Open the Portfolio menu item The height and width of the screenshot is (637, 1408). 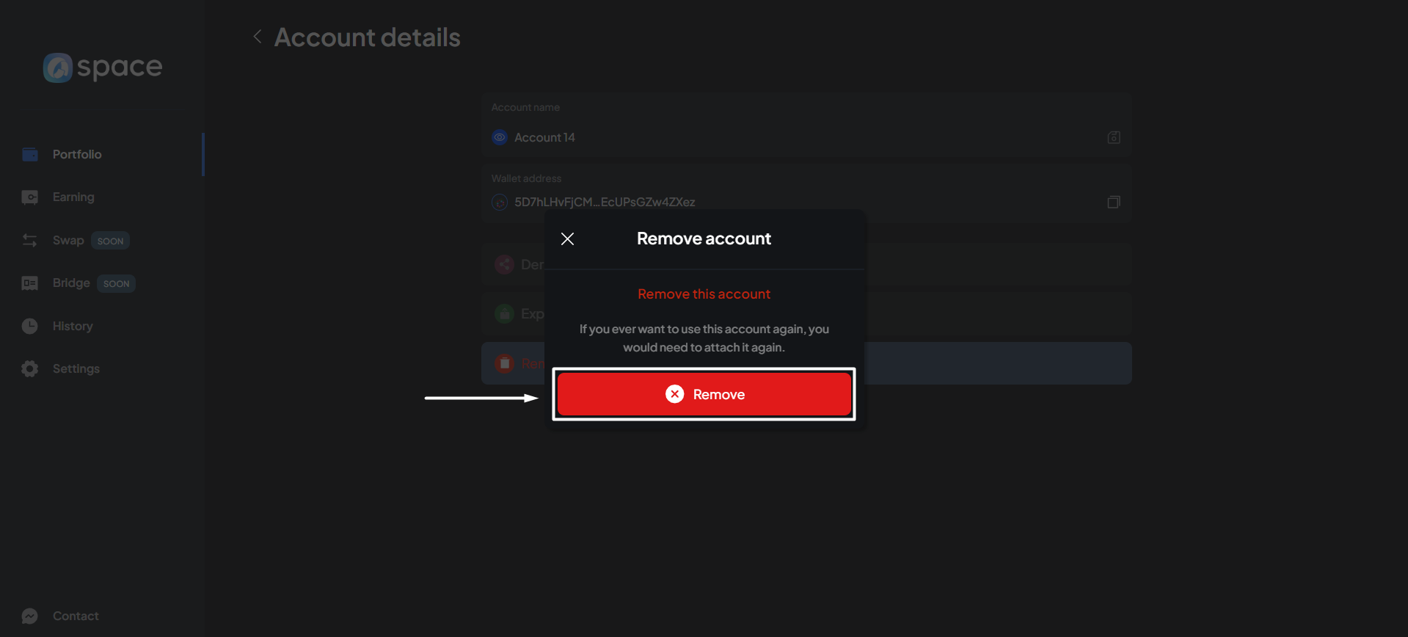click(77, 154)
